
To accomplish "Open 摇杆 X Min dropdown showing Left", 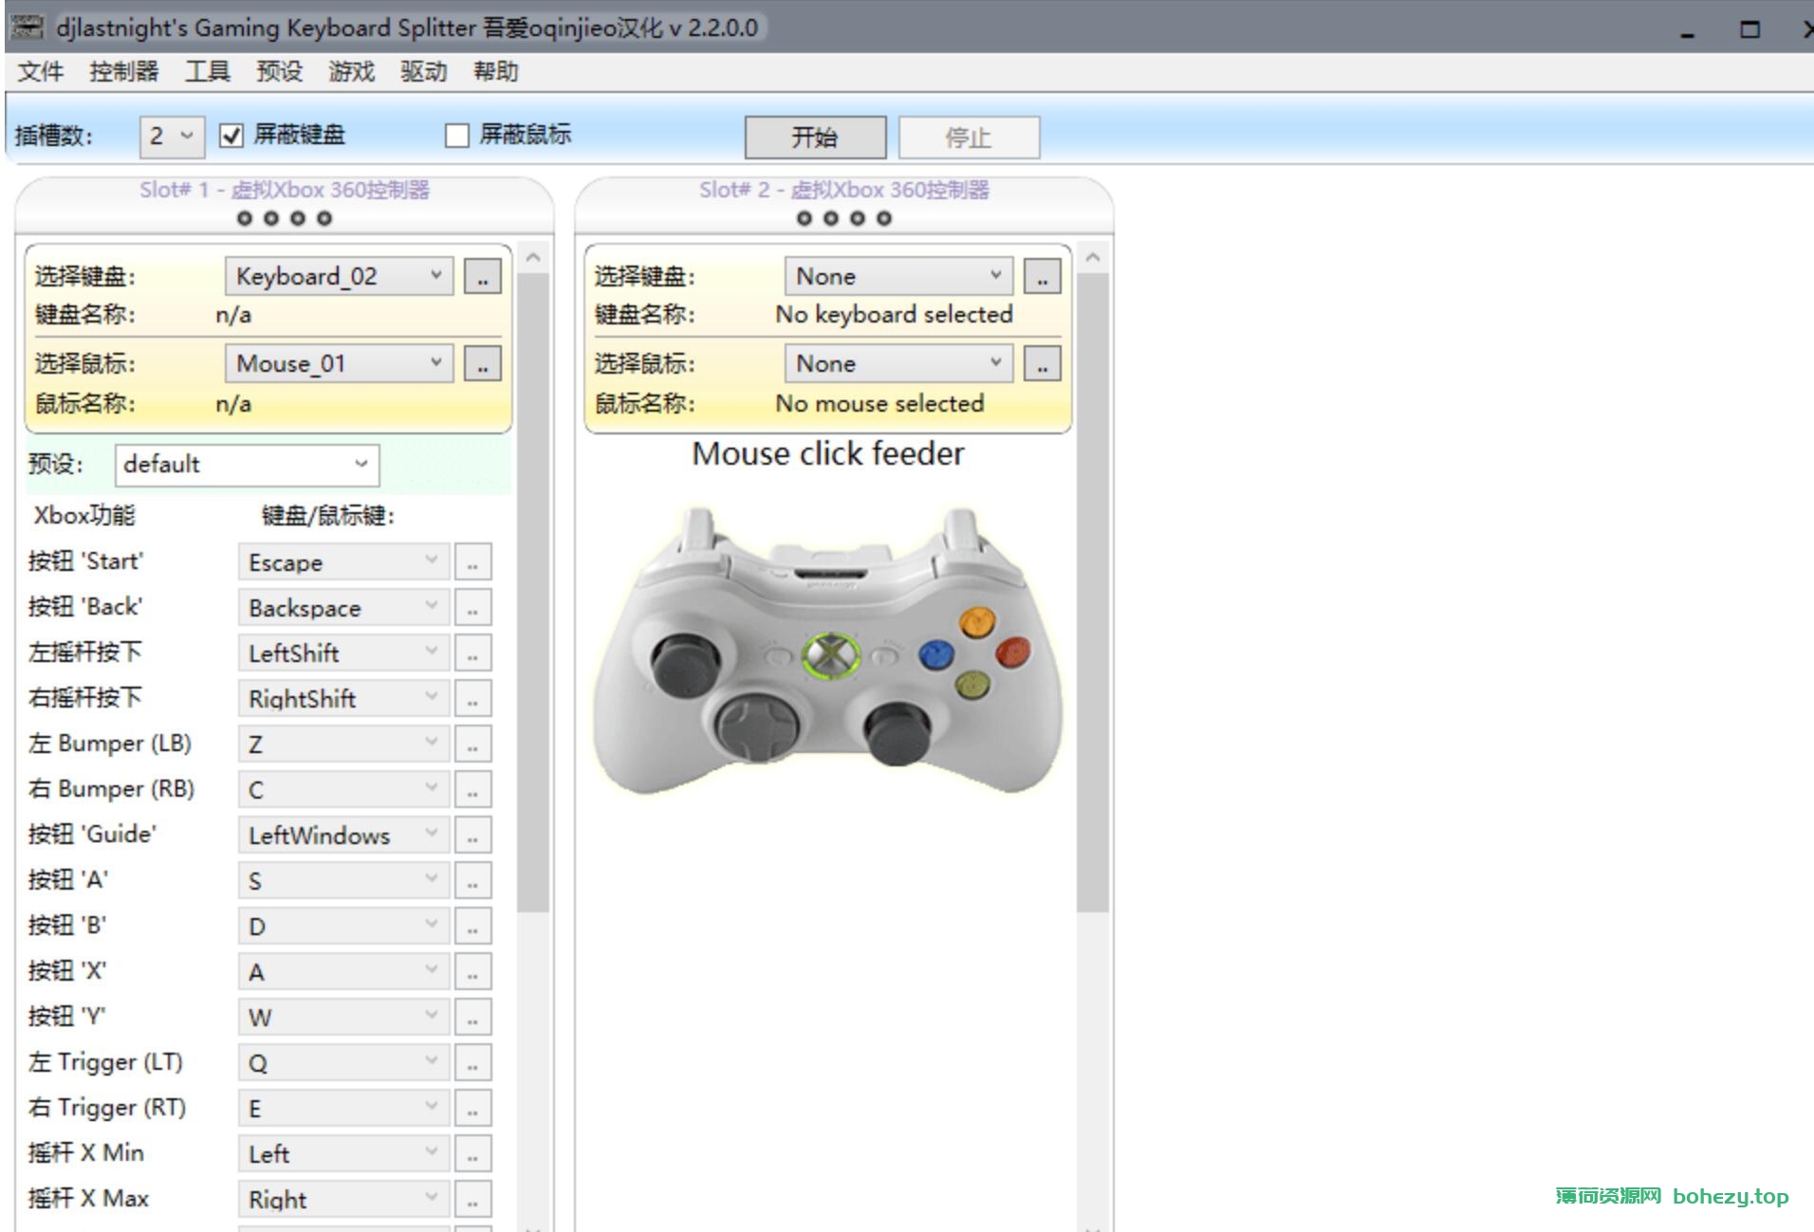I will [x=342, y=1153].
